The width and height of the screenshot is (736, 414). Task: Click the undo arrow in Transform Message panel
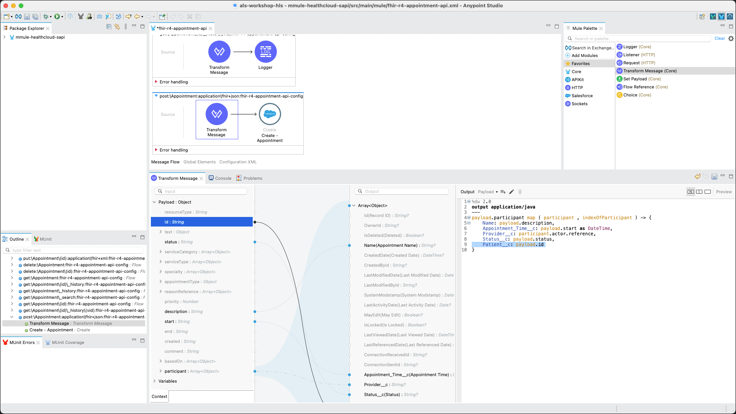pos(697,176)
